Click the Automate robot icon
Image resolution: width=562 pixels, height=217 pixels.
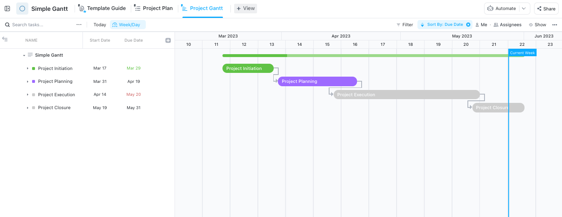pyautogui.click(x=490, y=8)
